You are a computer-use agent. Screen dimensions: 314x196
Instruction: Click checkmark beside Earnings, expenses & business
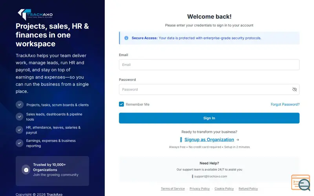tap(19, 143)
